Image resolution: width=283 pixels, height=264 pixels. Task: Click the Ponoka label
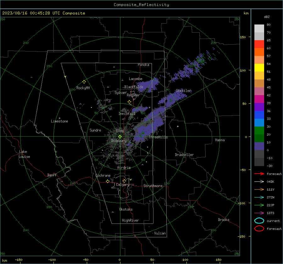(x=143, y=65)
